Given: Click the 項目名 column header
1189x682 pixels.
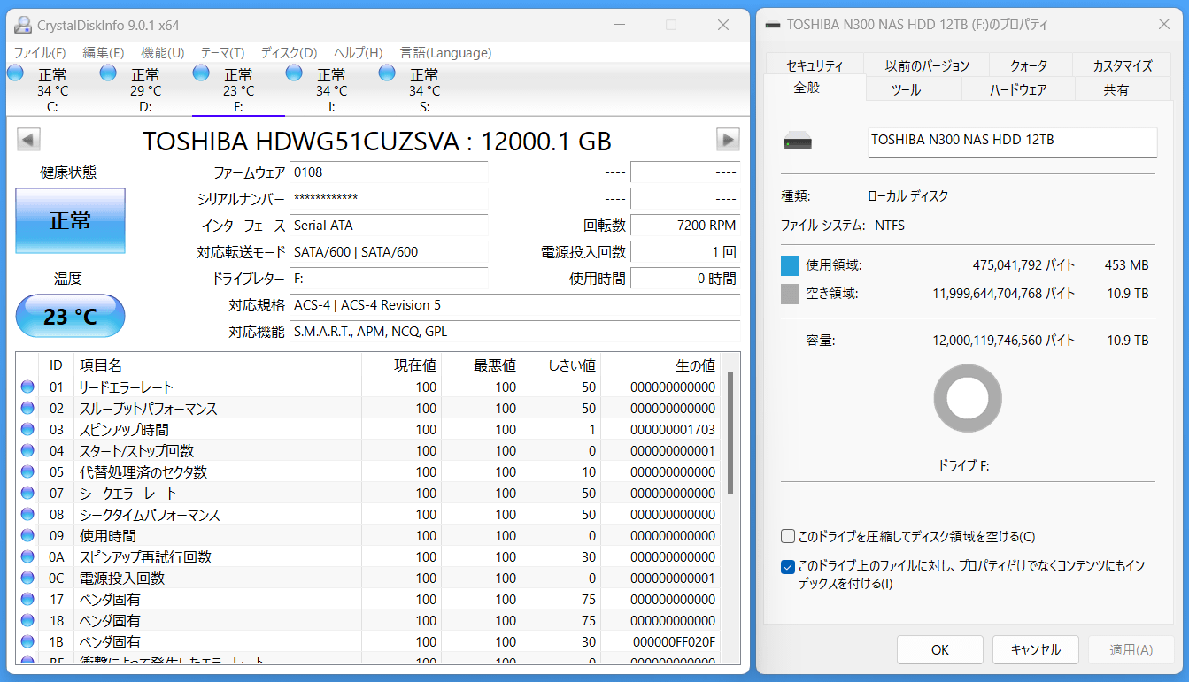Looking at the screenshot, I should point(218,364).
